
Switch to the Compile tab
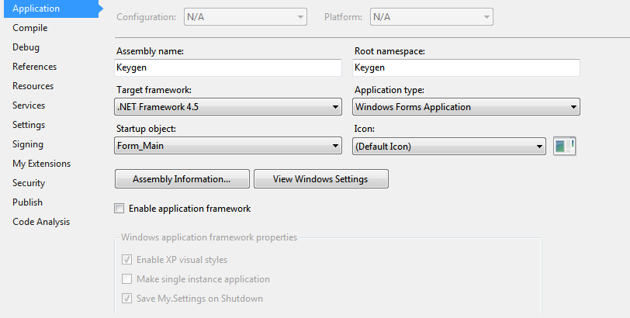(x=30, y=28)
